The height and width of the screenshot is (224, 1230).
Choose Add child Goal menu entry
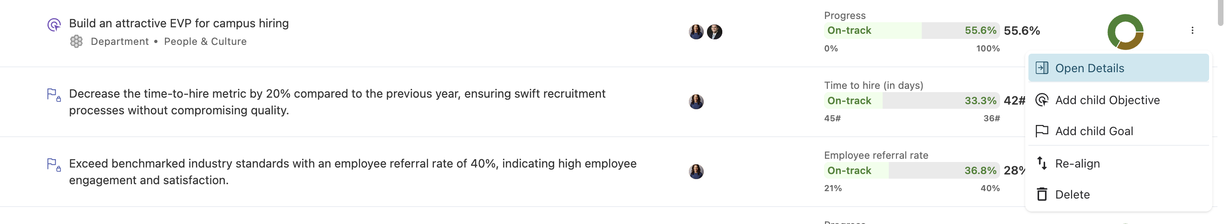(1093, 131)
